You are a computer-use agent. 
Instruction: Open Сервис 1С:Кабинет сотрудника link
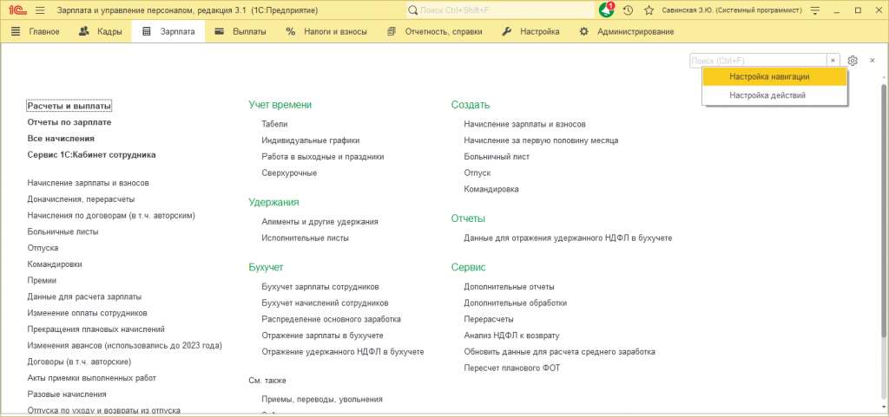tap(91, 154)
